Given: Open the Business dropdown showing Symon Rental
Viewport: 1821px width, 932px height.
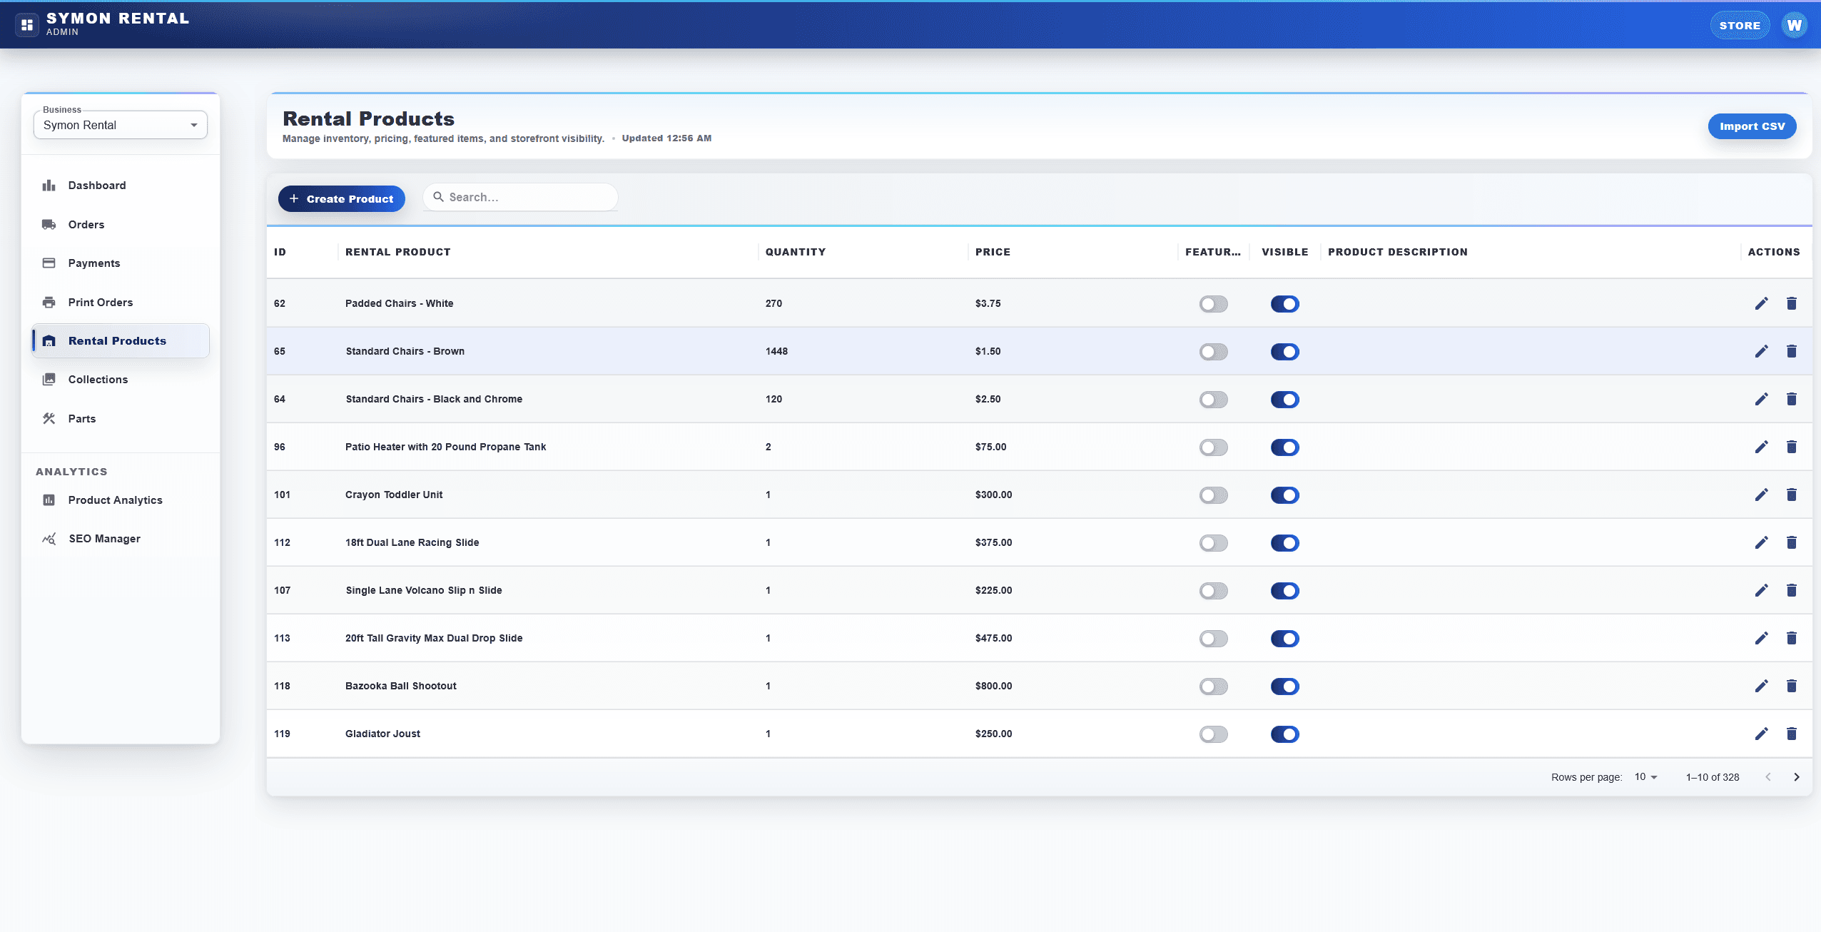Looking at the screenshot, I should click(119, 125).
